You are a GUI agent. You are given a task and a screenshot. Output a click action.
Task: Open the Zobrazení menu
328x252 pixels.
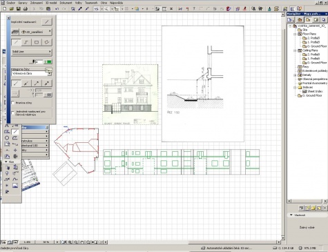click(x=37, y=3)
